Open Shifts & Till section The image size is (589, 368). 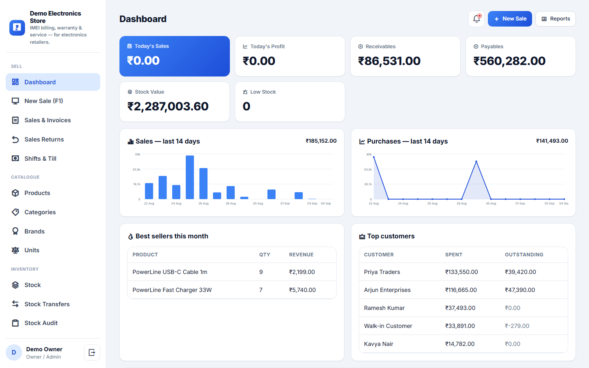(53, 159)
